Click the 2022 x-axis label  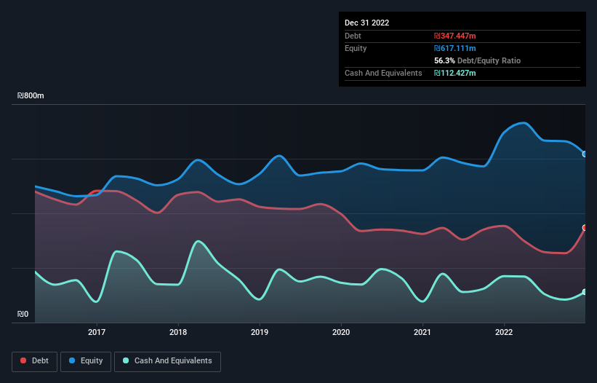tap(504, 332)
